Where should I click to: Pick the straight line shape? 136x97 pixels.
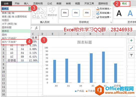(42, 9)
